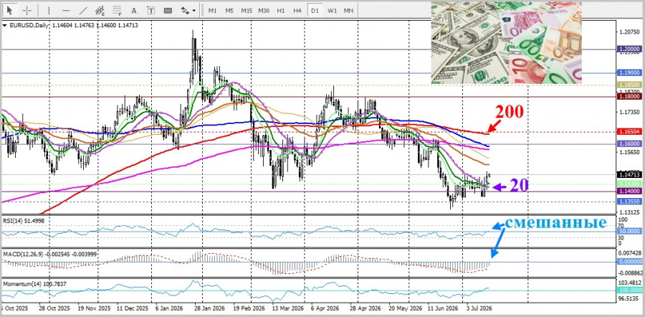Image resolution: width=645 pixels, height=317 pixels.
Task: Click the 1.16000 price level label
Action: (629, 143)
